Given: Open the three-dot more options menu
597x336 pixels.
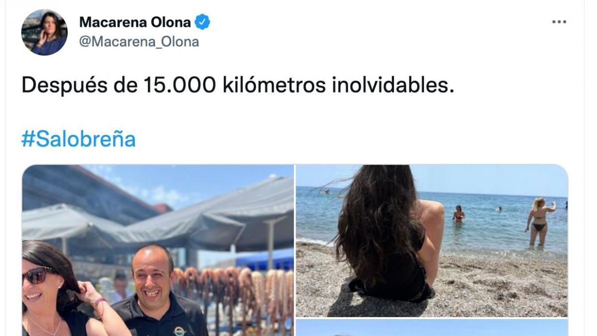Looking at the screenshot, I should pos(559,22).
